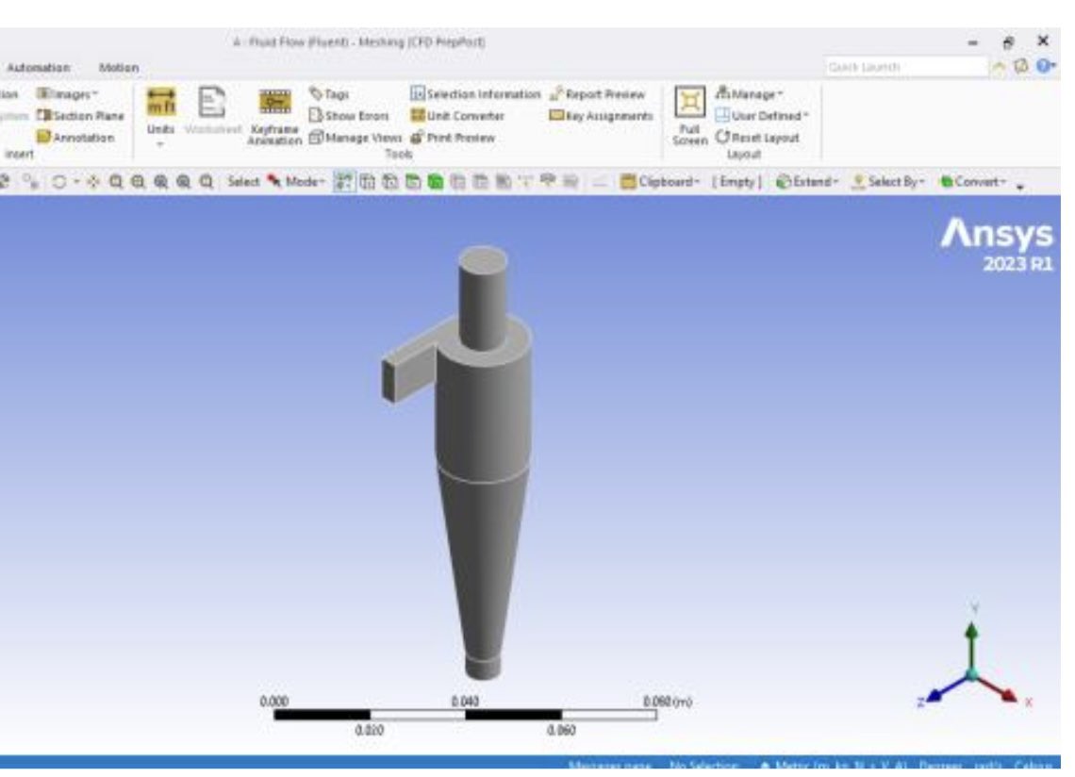Open the Select By dropdown
The width and height of the screenshot is (1075, 777).
888,181
